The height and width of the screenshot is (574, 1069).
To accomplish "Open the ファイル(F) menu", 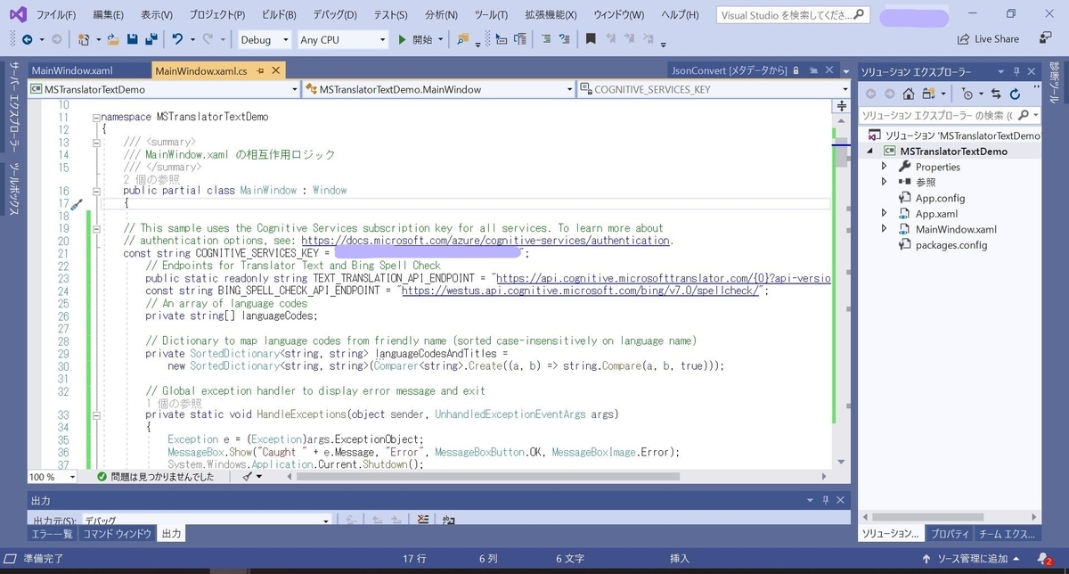I will click(x=55, y=15).
